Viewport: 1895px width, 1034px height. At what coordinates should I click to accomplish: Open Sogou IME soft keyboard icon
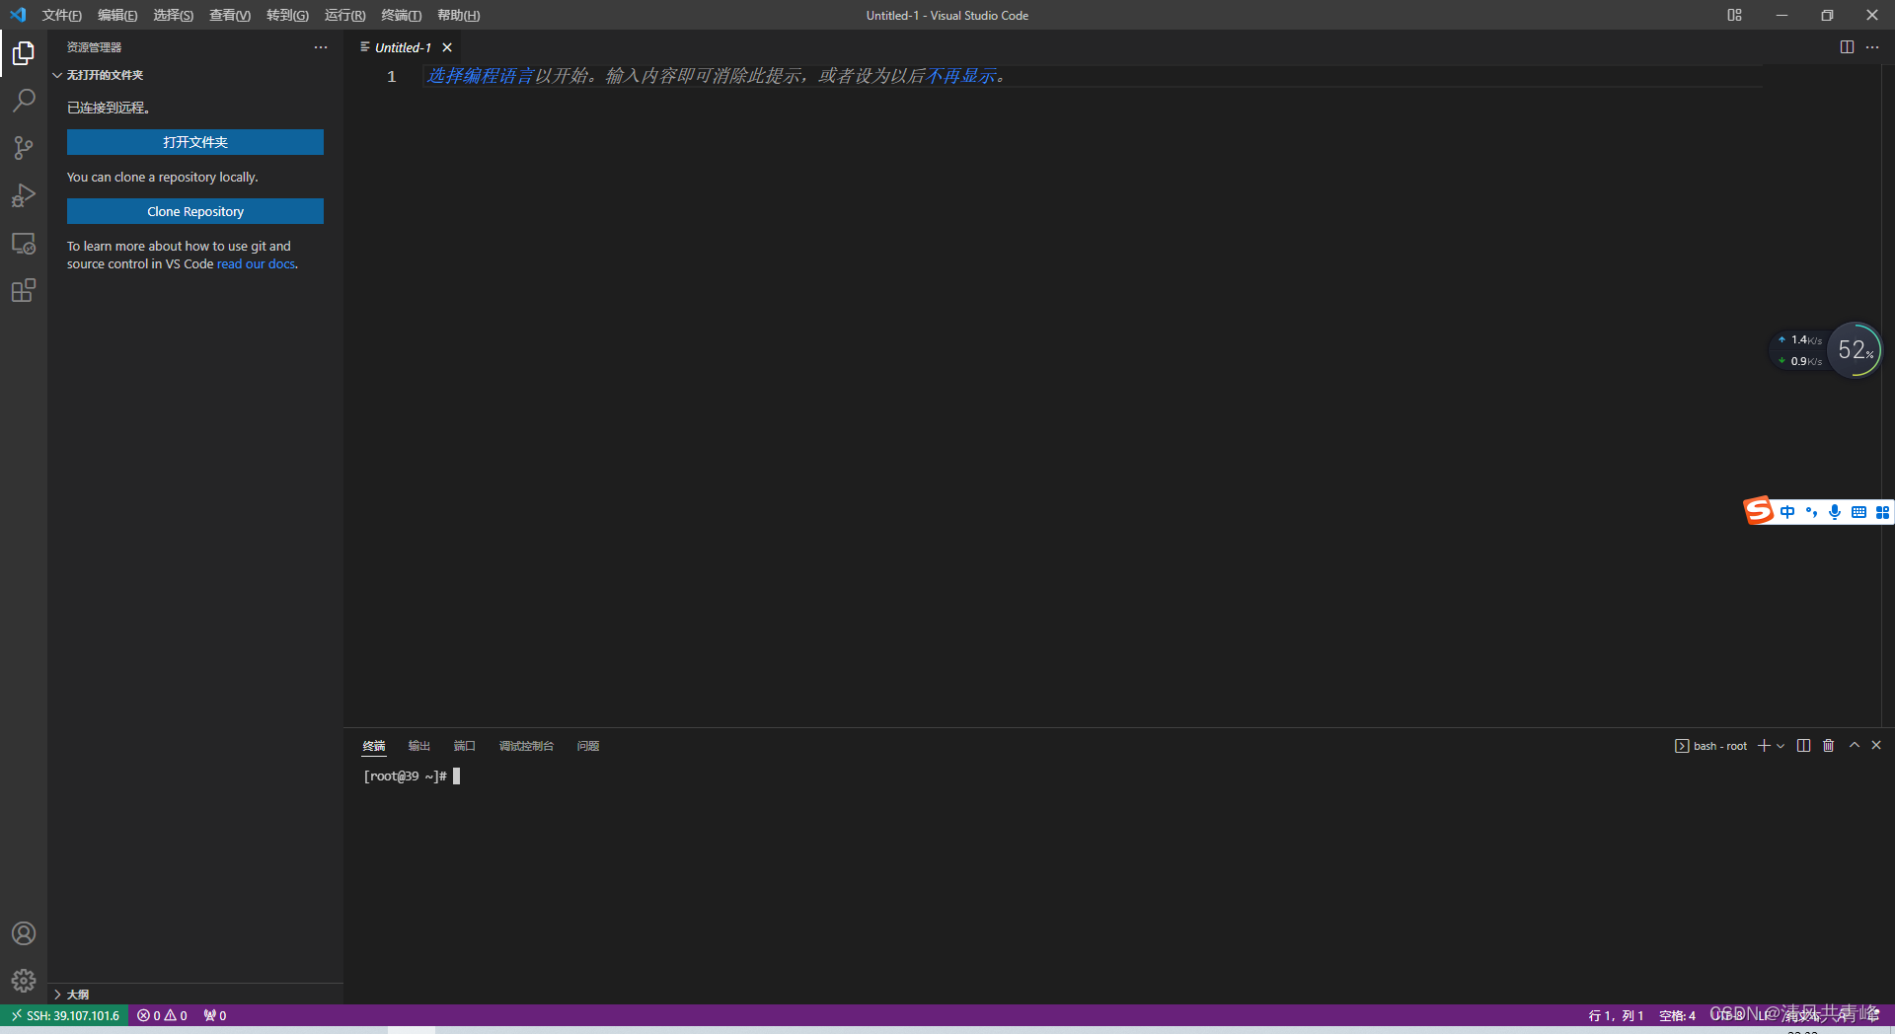click(1858, 512)
